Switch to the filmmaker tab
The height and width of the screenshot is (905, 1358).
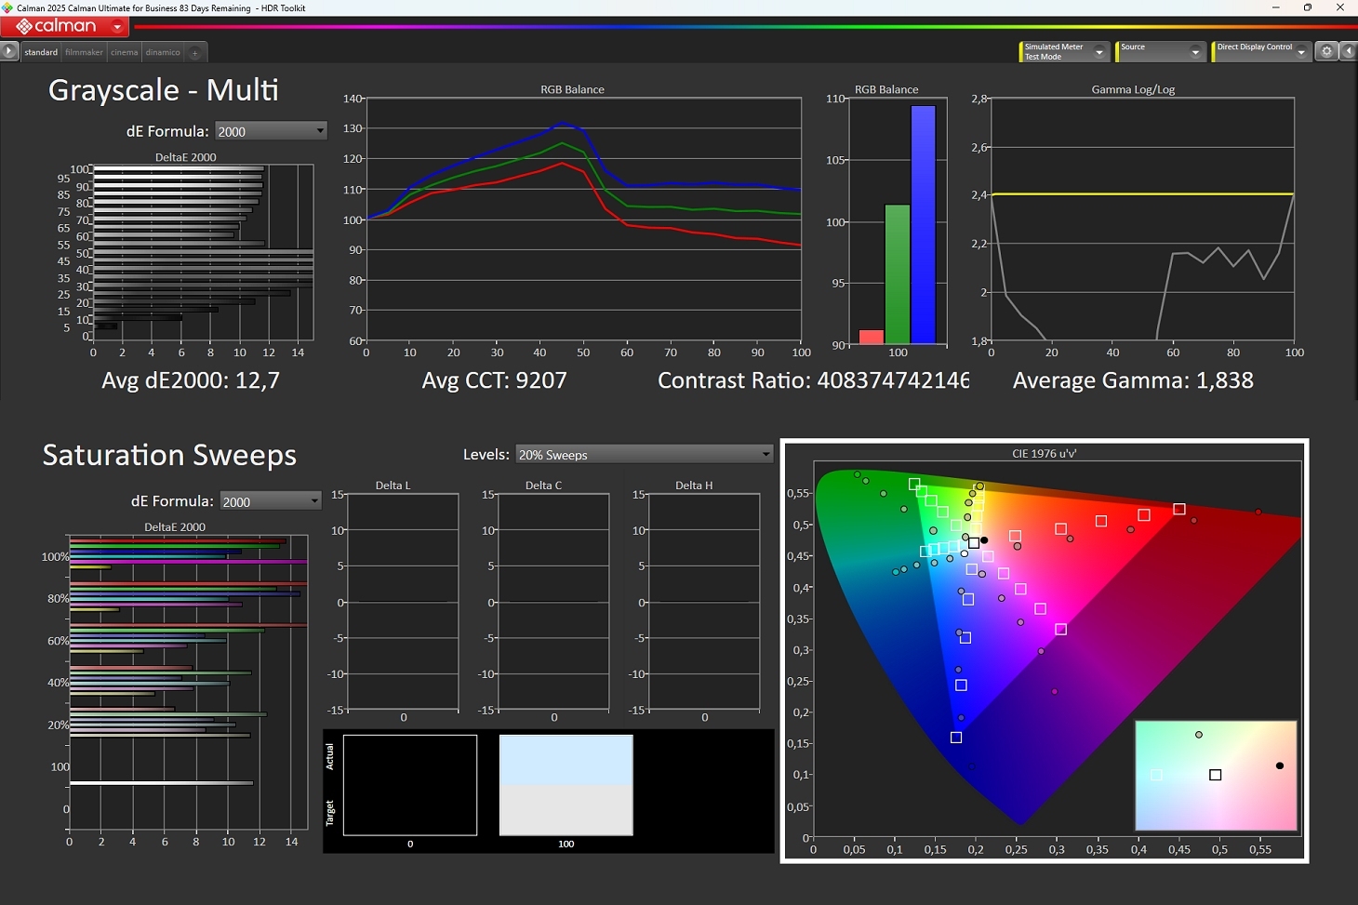[84, 53]
